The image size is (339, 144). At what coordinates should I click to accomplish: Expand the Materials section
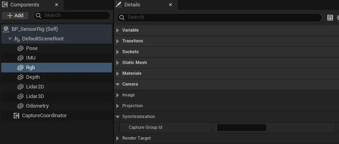[x=118, y=74]
